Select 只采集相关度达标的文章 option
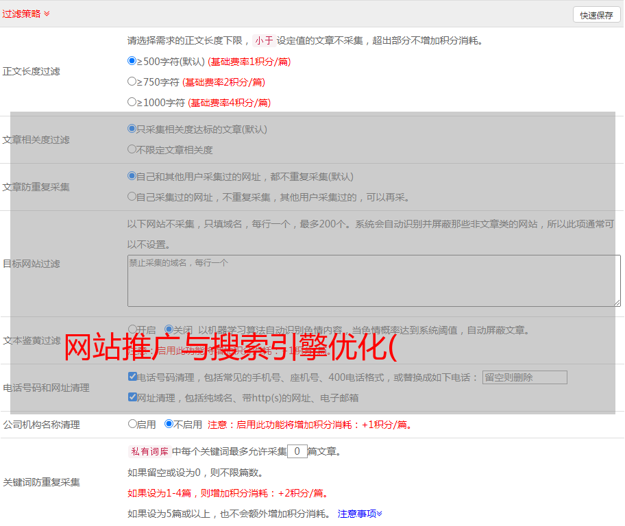This screenshot has width=625, height=526. pos(132,129)
